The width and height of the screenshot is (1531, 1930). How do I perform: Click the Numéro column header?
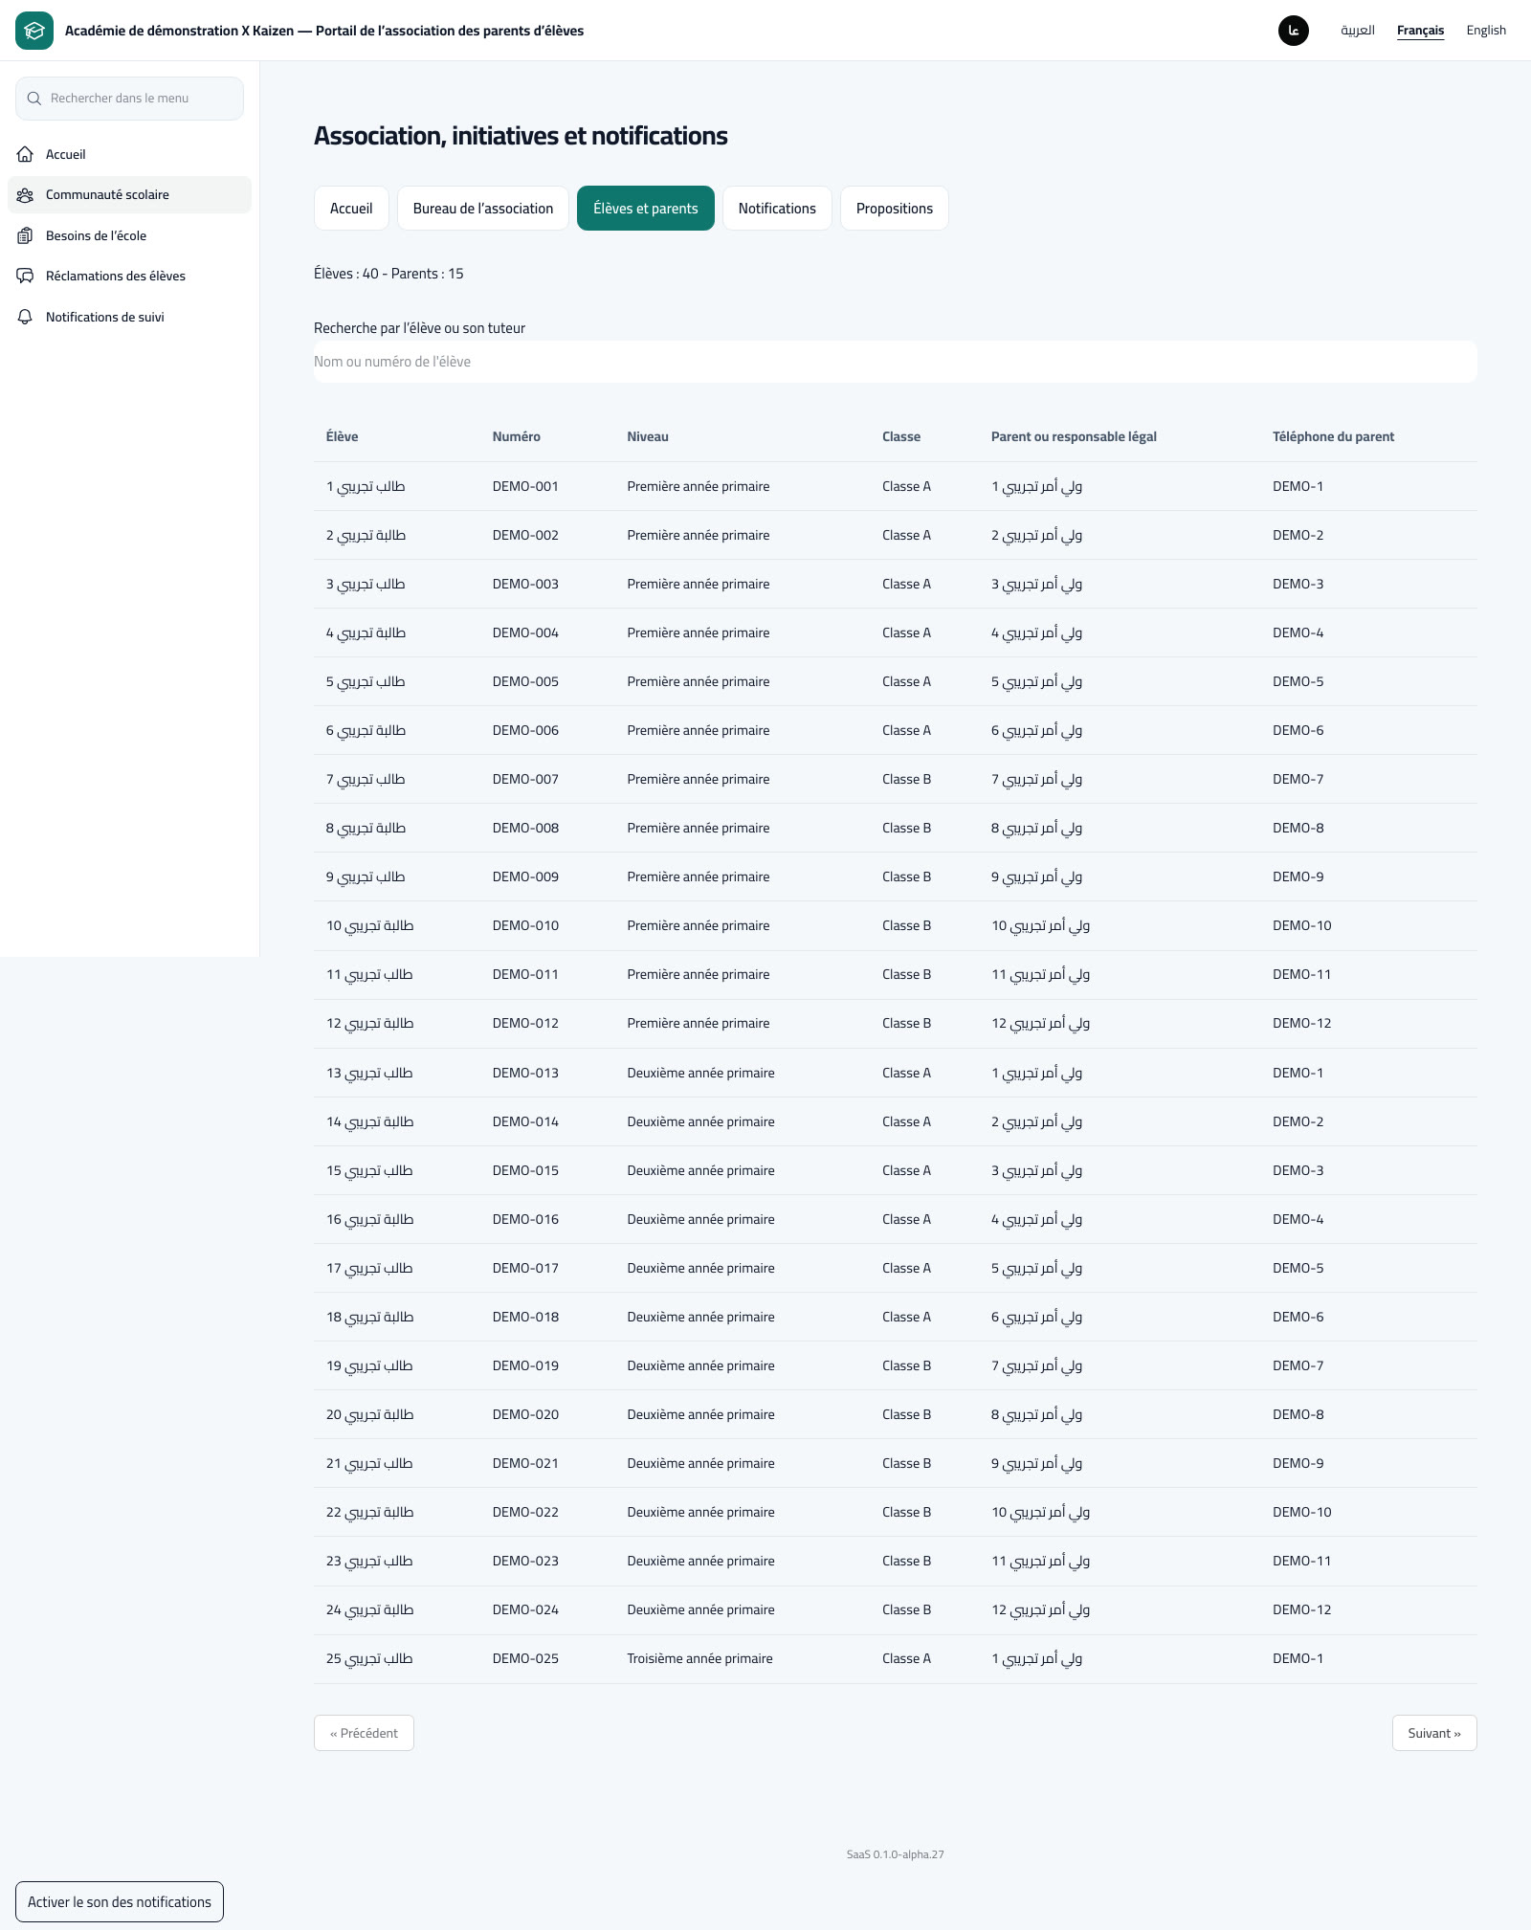[517, 437]
